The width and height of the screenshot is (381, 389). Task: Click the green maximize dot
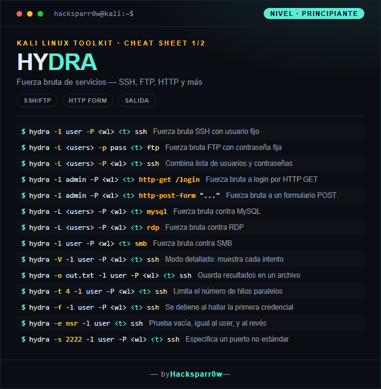[x=40, y=14]
